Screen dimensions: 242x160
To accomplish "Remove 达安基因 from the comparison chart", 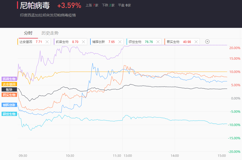I will 47,42.
